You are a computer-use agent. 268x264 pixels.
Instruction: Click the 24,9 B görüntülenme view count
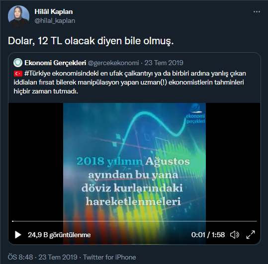pos(59,235)
